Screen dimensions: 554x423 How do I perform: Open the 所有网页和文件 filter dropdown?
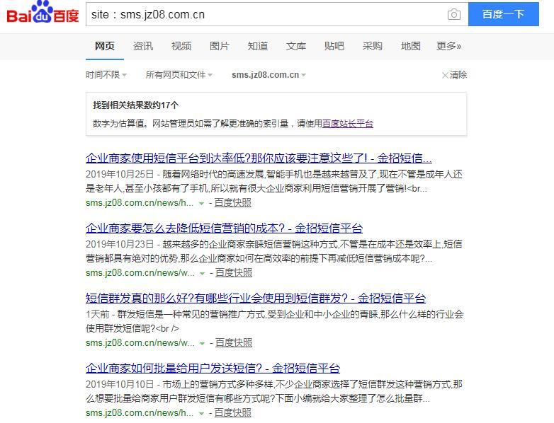179,75
